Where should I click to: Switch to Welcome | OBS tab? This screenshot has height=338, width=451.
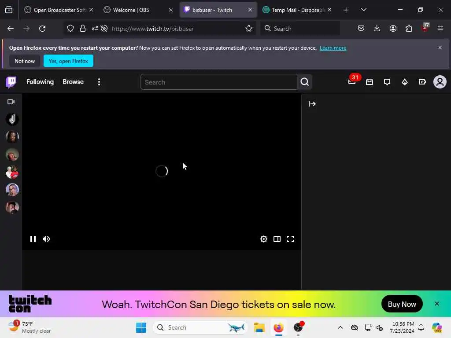[x=139, y=10]
